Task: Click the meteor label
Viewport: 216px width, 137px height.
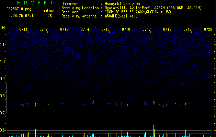Action: click(49, 11)
